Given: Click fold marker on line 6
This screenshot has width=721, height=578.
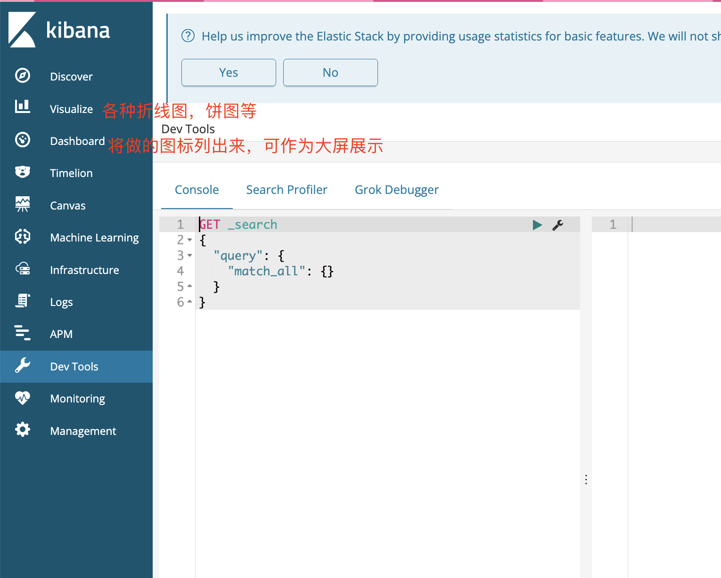Looking at the screenshot, I should tap(190, 302).
